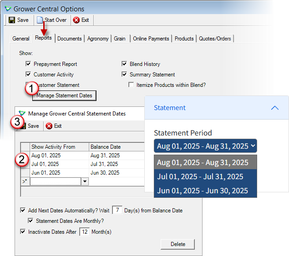Select the Aug 01, 2025 activity cell

tap(59, 156)
